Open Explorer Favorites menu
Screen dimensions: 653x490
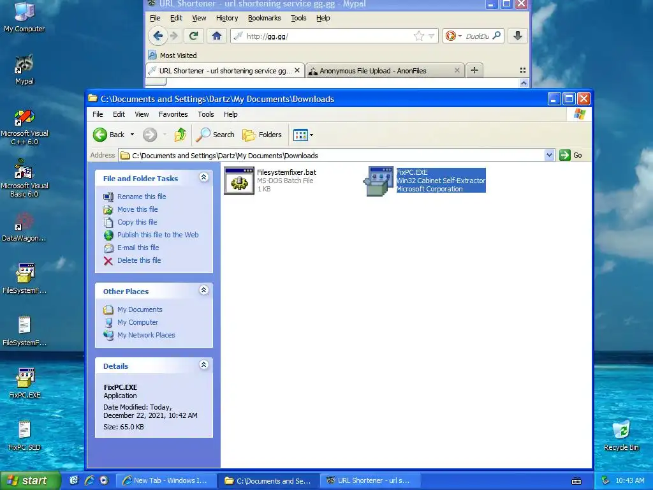(x=173, y=114)
